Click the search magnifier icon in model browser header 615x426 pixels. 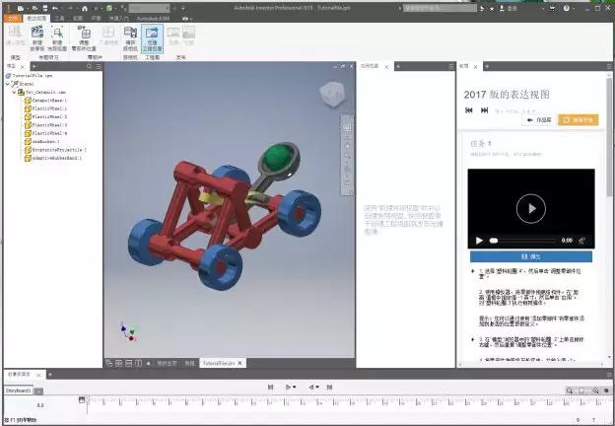[x=90, y=66]
